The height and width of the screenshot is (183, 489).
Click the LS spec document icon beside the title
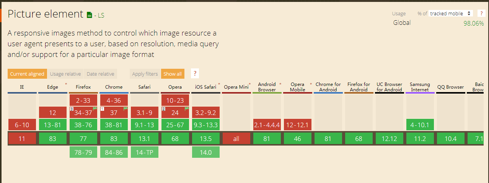point(89,15)
